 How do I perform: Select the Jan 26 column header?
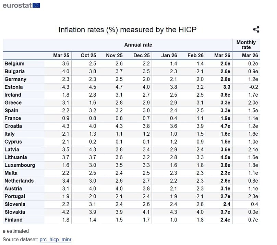tap(169, 56)
